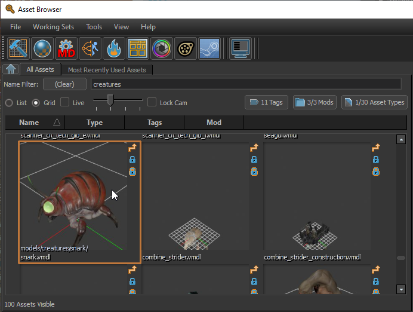Screen dimensions: 413x312
Task: Open the console monitor icon
Action: [x=240, y=48]
